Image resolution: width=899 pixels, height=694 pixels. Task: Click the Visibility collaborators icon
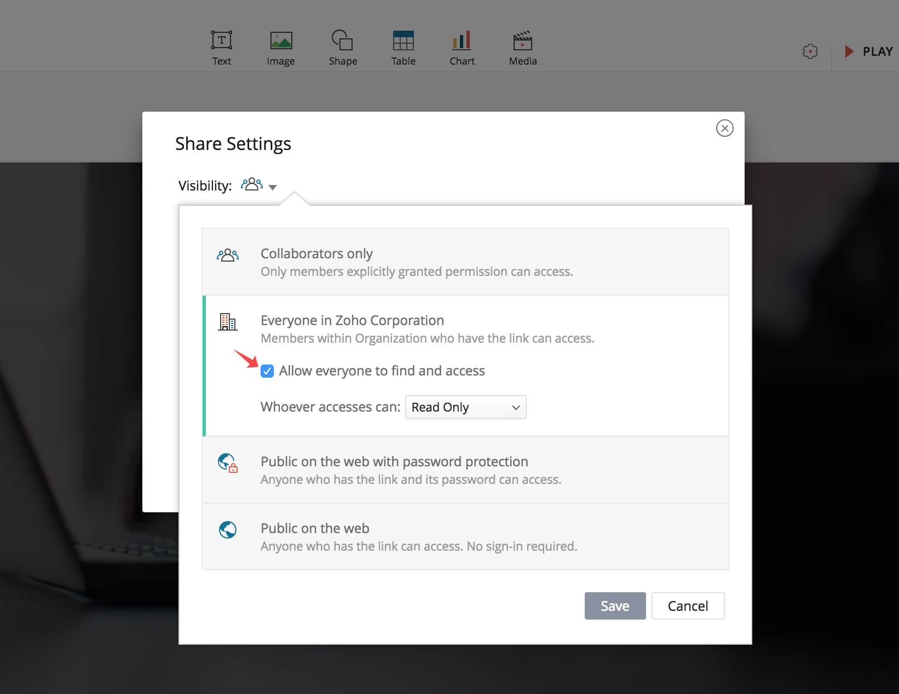point(252,184)
